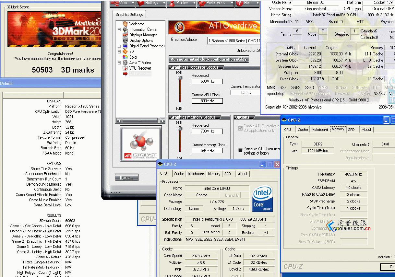
Task: Run automated clock configuration utility
Action: (x=209, y=59)
